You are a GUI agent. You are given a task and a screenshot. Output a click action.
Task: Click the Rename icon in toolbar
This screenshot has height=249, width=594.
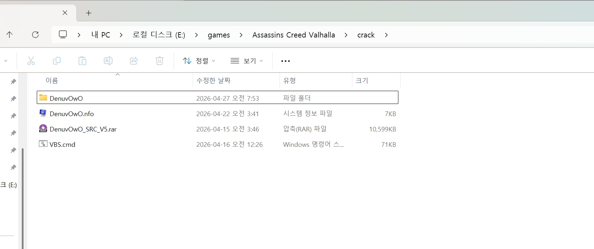point(108,61)
